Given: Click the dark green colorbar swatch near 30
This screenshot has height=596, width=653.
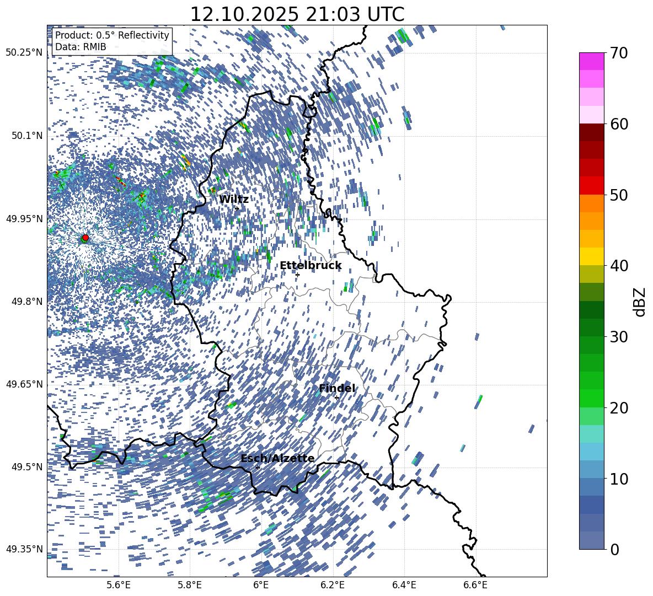Looking at the screenshot, I should pos(591,327).
